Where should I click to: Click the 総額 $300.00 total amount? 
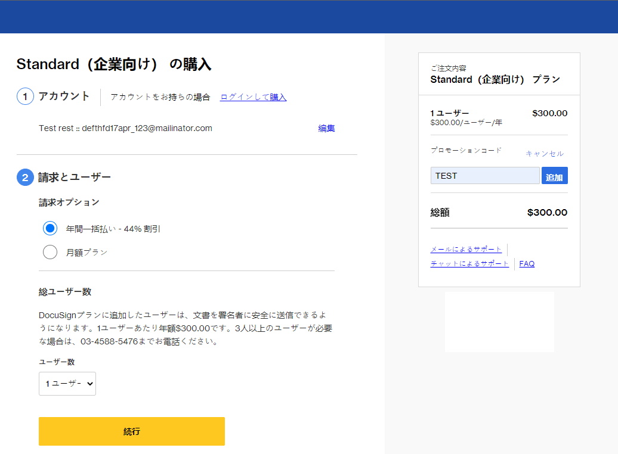pos(547,213)
